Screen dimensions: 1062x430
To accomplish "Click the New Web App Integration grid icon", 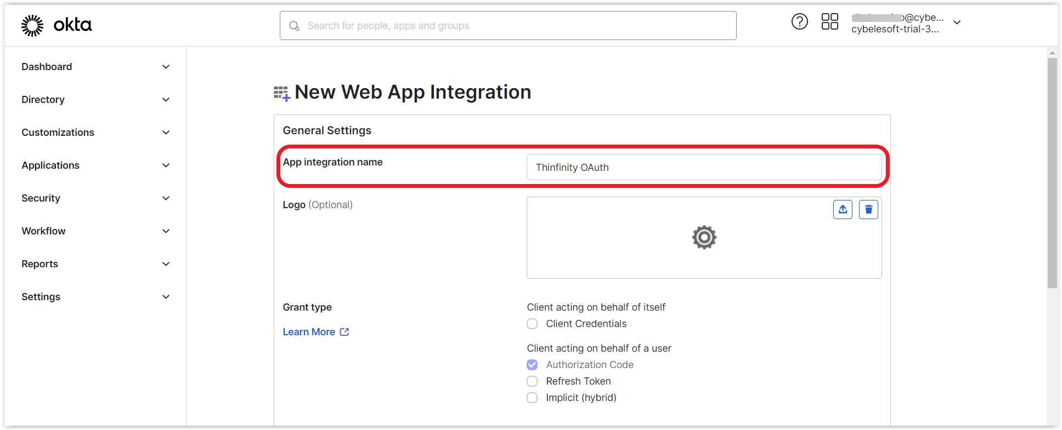I will point(282,94).
